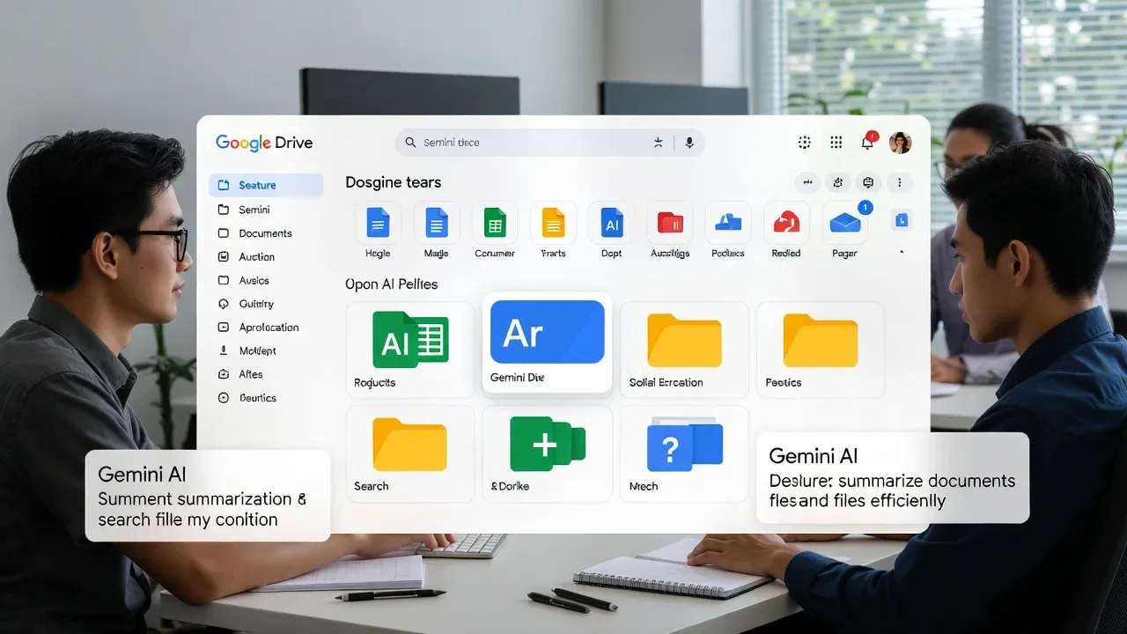
Task: Open the user profile avatar menu
Action: tap(900, 142)
